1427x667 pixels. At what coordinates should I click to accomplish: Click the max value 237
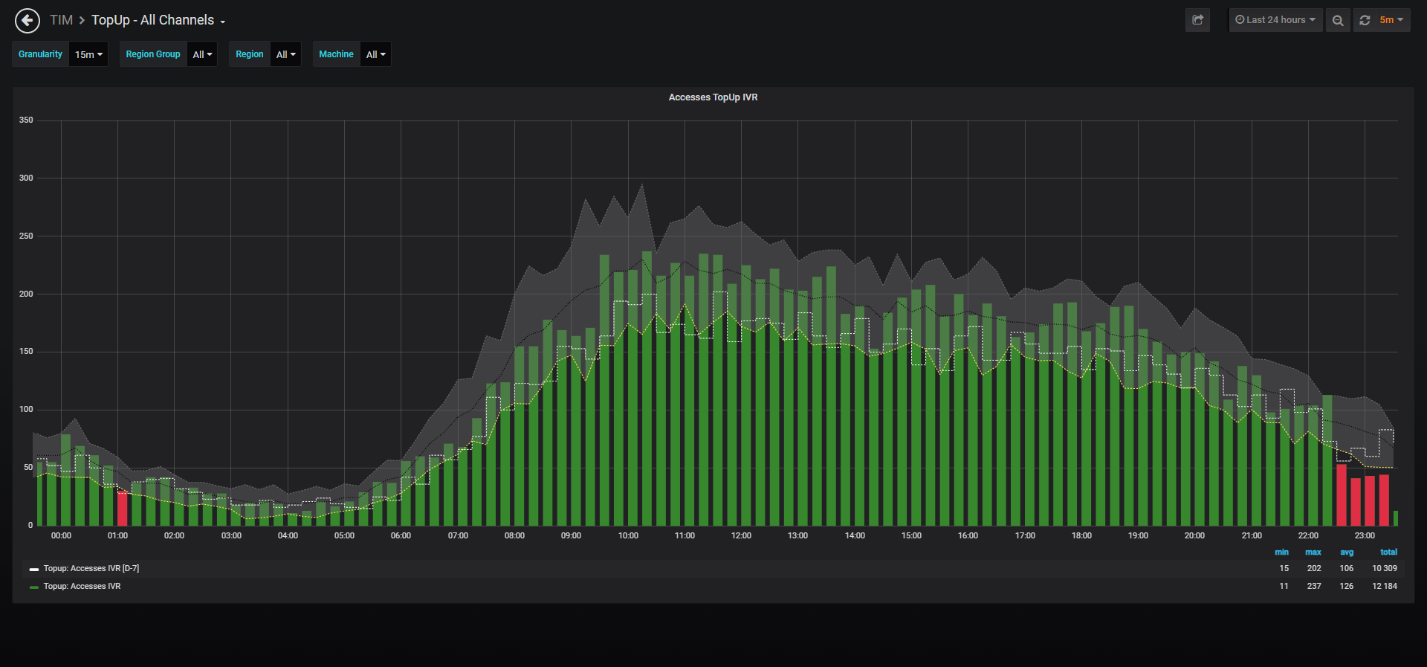[1314, 587]
